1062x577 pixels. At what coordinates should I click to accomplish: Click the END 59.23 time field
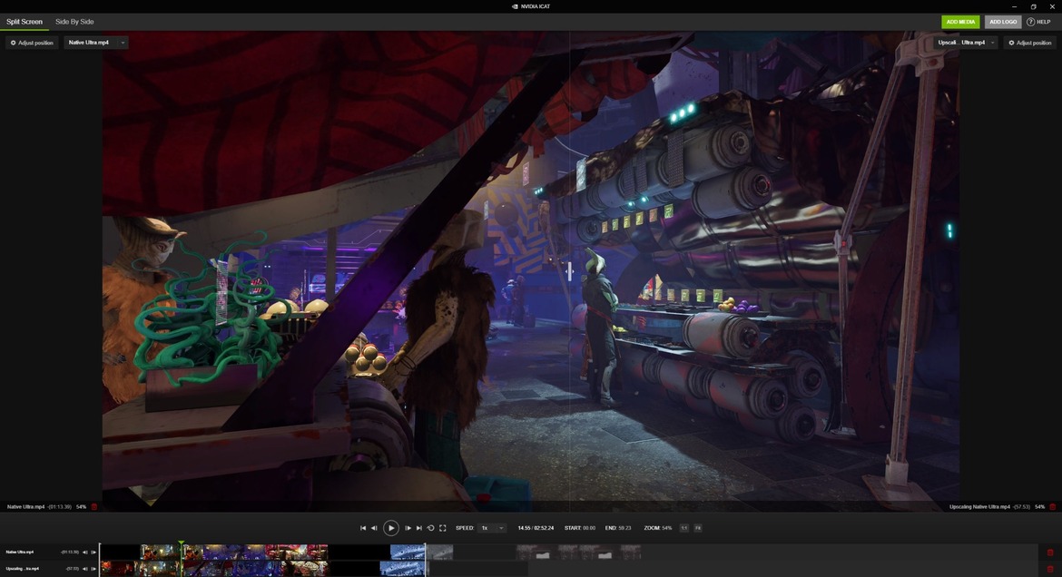[x=618, y=528]
